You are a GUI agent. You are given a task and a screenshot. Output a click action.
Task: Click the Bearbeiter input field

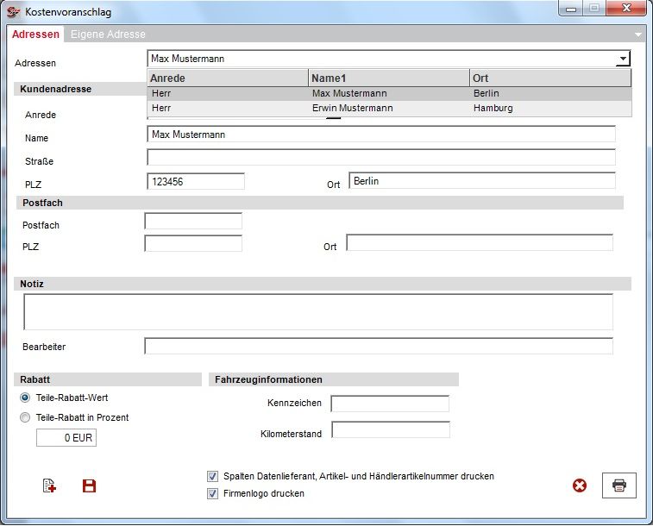click(379, 347)
